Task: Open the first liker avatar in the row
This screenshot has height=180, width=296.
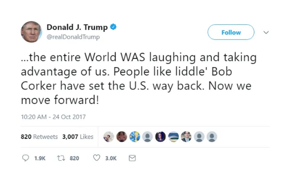Action: click(x=109, y=137)
